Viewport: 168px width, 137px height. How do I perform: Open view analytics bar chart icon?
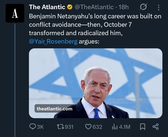pyautogui.click(x=115, y=127)
